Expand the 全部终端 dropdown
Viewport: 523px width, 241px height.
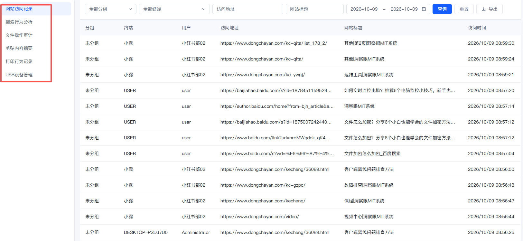coord(174,9)
